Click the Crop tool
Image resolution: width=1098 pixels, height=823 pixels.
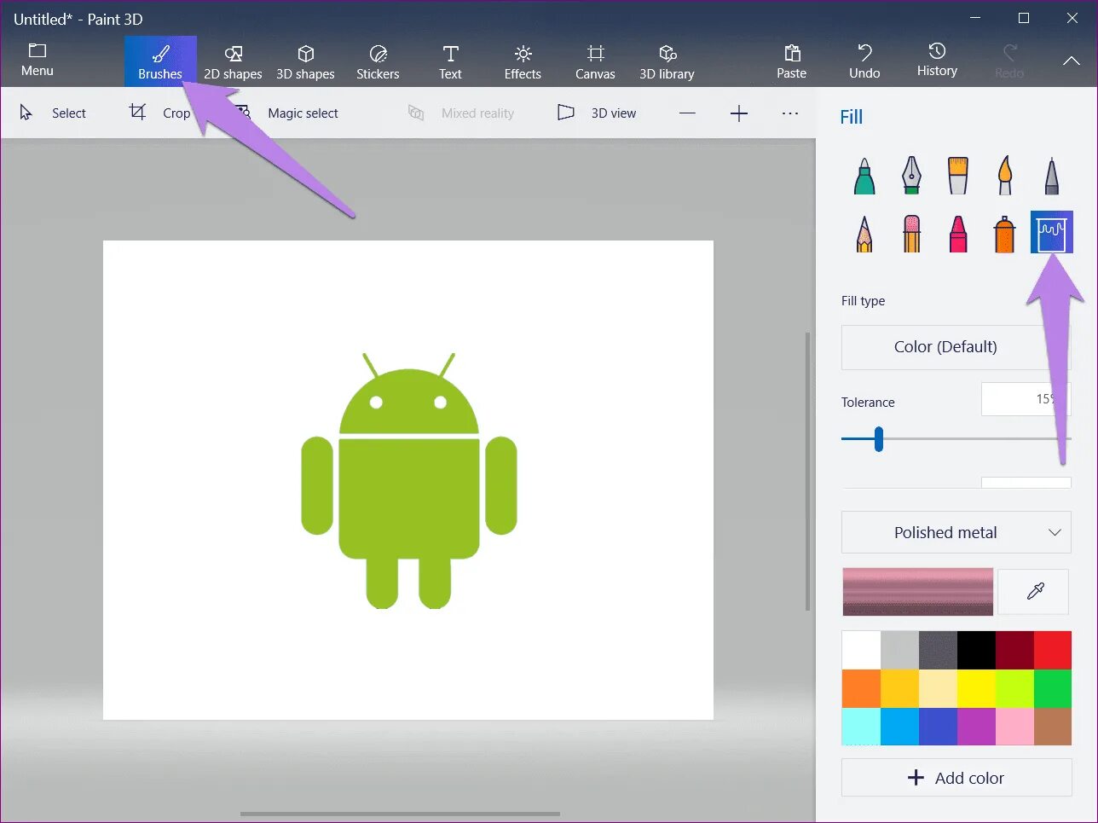[x=161, y=113]
